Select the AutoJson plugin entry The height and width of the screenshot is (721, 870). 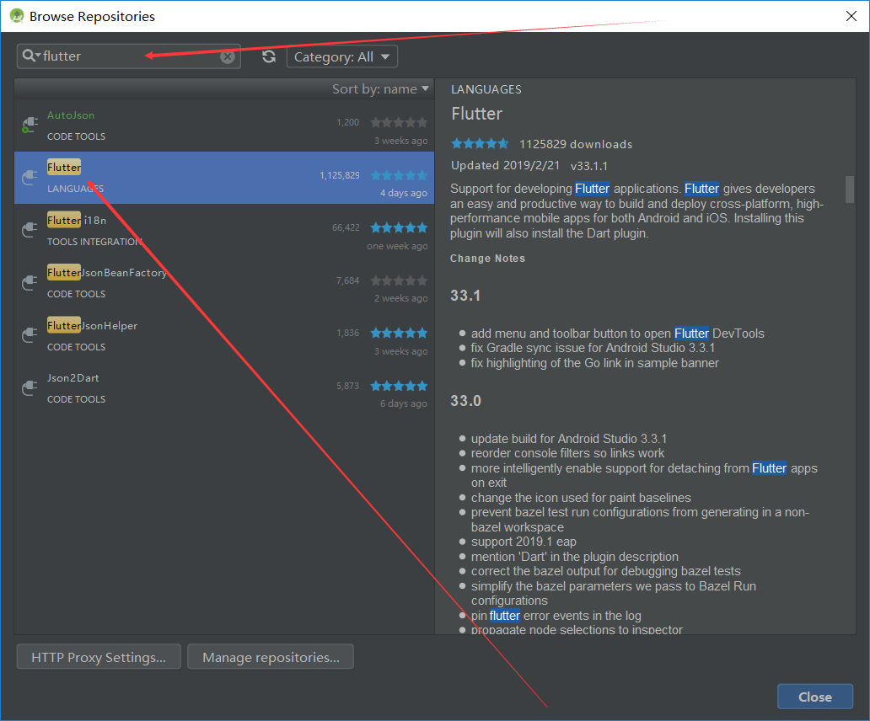point(224,126)
